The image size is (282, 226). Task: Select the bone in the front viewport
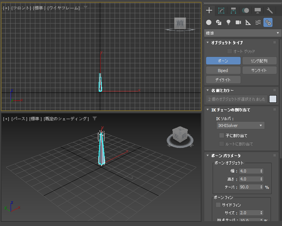(100, 83)
